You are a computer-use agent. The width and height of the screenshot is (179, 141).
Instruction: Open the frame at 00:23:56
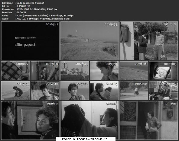point(45,71)
